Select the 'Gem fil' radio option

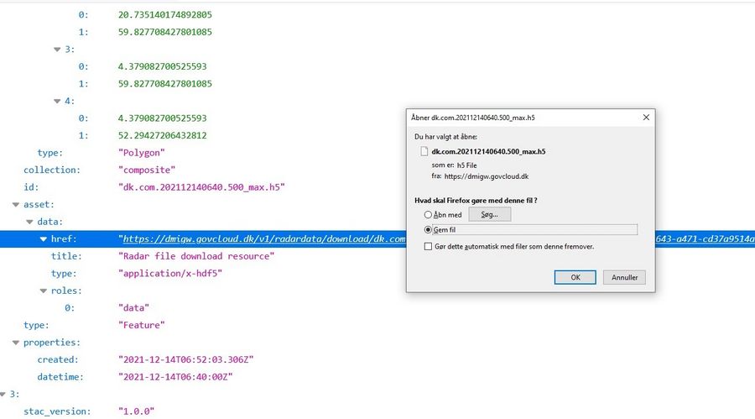[429, 229]
